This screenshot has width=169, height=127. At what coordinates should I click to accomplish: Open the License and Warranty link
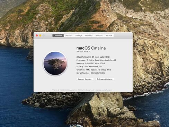pyautogui.click(x=104, y=90)
